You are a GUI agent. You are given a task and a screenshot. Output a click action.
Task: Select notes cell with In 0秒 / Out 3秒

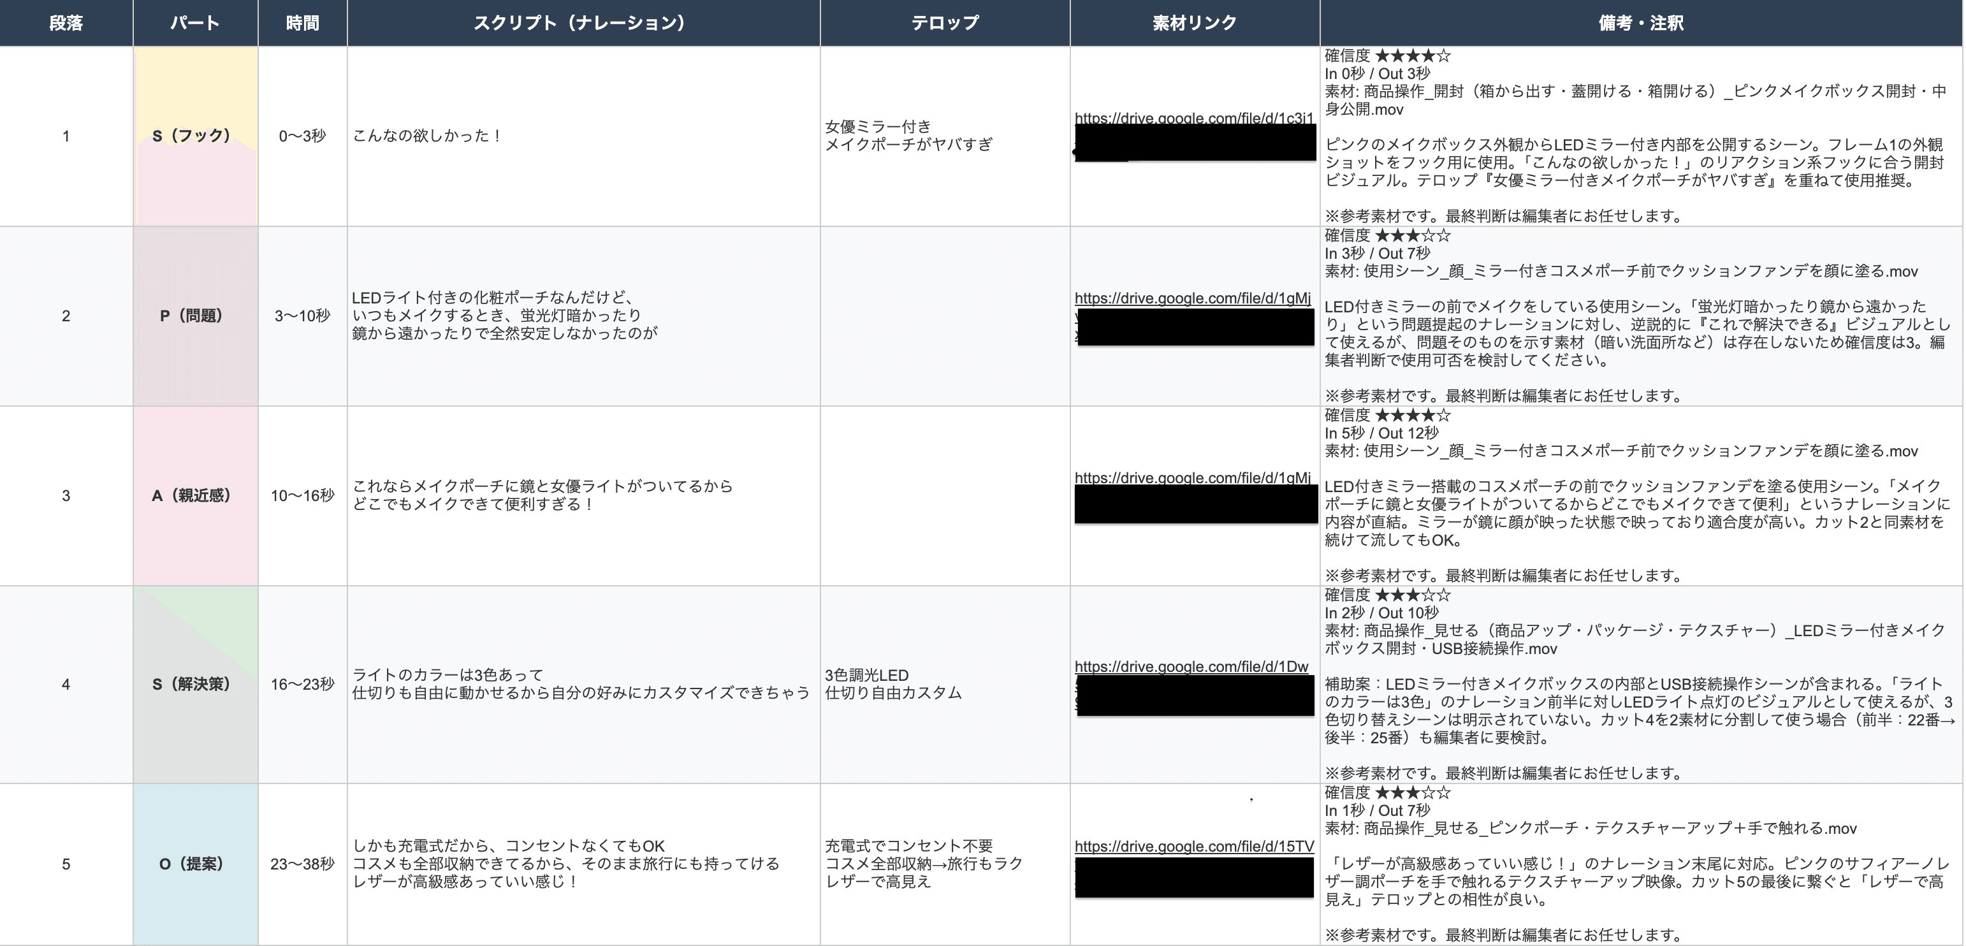pos(1641,136)
